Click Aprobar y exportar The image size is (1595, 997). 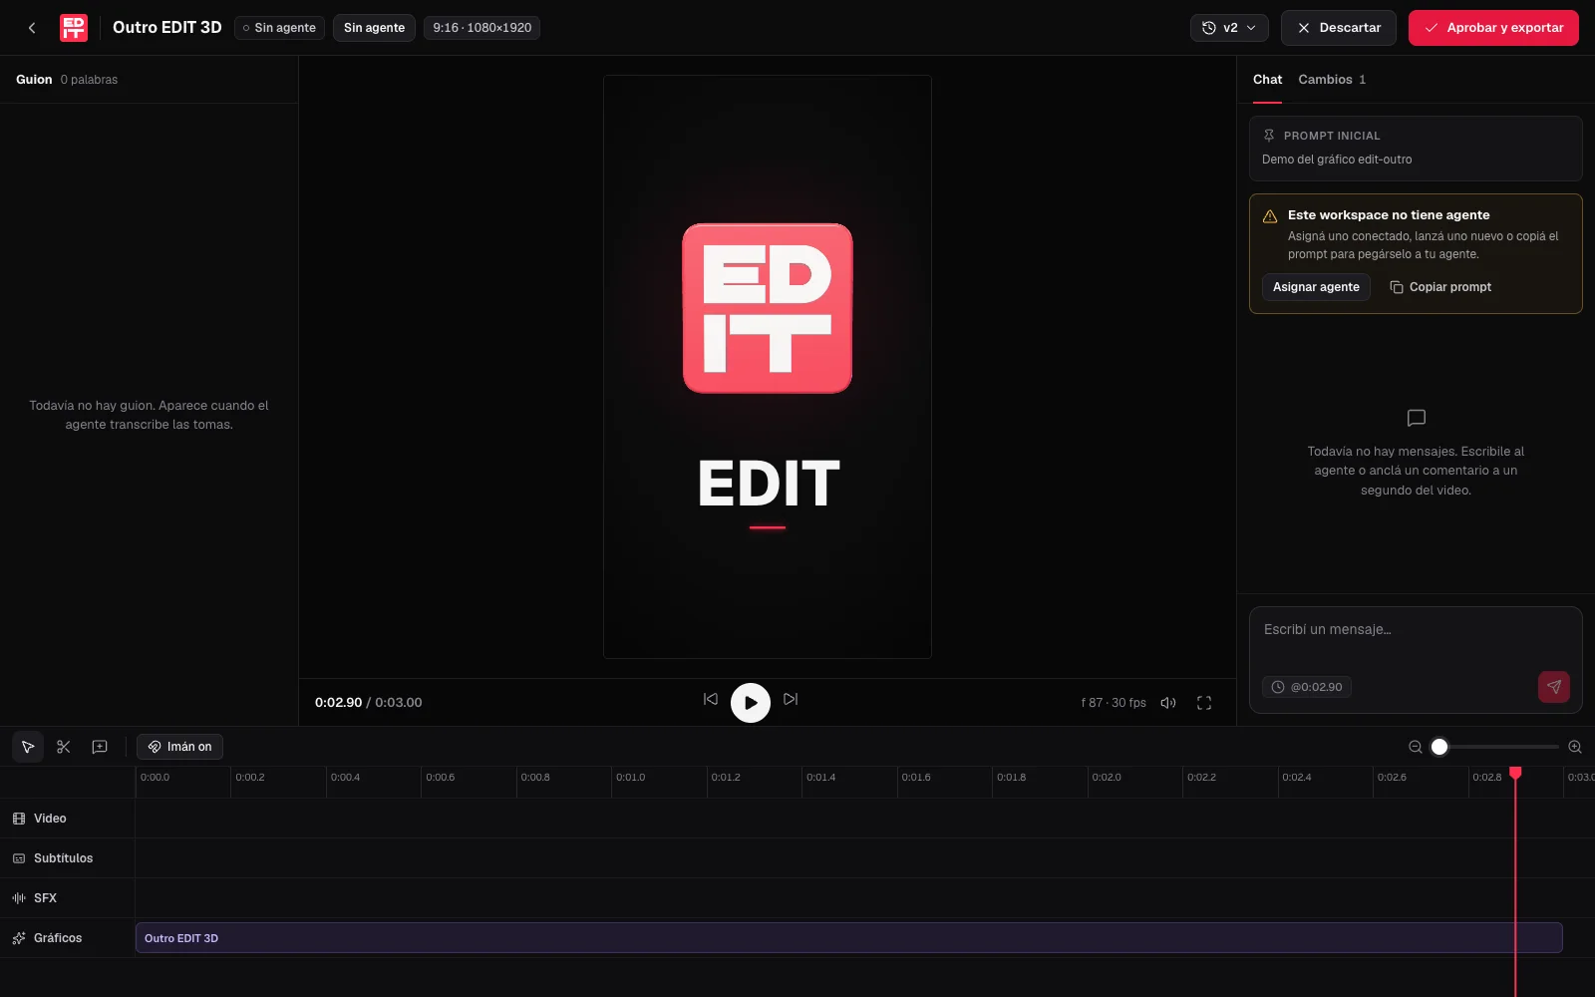coord(1493,28)
